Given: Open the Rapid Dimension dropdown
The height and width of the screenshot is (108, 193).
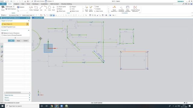Looking at the screenshot, I should point(114,11).
